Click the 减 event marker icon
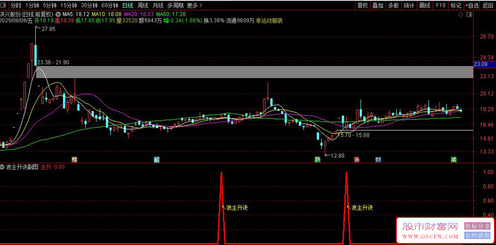The width and height of the screenshot is (496, 245). (x=454, y=159)
